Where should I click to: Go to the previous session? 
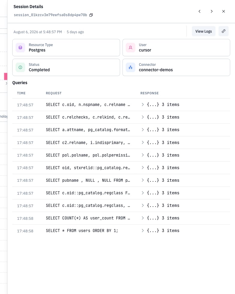(200, 11)
